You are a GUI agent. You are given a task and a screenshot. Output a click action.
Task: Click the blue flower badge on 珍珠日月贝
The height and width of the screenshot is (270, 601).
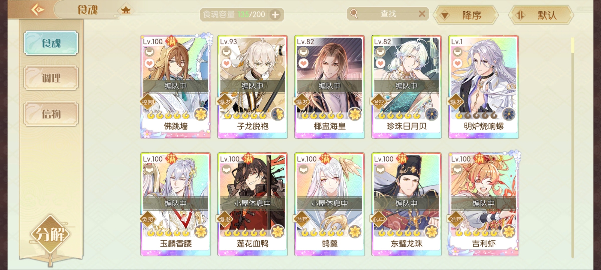(431, 114)
